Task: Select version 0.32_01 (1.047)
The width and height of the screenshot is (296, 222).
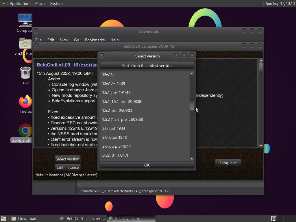Action: (145, 155)
